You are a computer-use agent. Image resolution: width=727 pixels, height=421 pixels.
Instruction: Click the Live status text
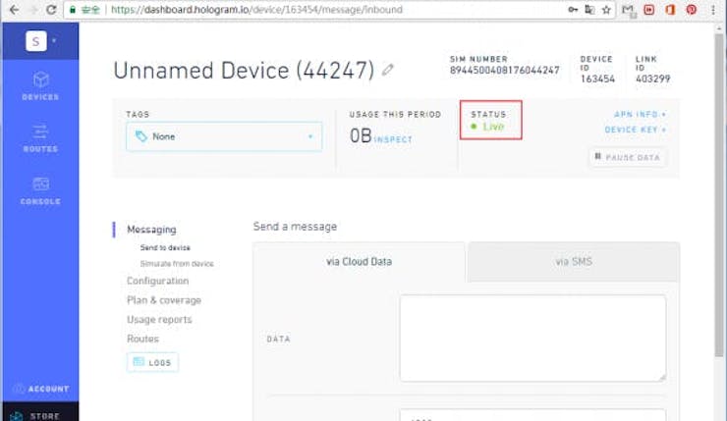[493, 127]
